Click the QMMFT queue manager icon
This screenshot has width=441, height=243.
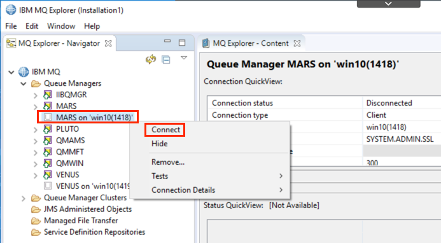(48, 152)
